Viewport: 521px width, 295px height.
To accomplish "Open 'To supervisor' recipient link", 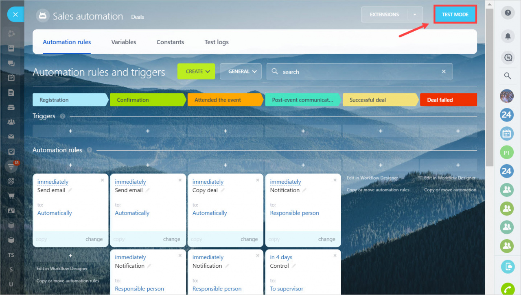I will pos(287,289).
